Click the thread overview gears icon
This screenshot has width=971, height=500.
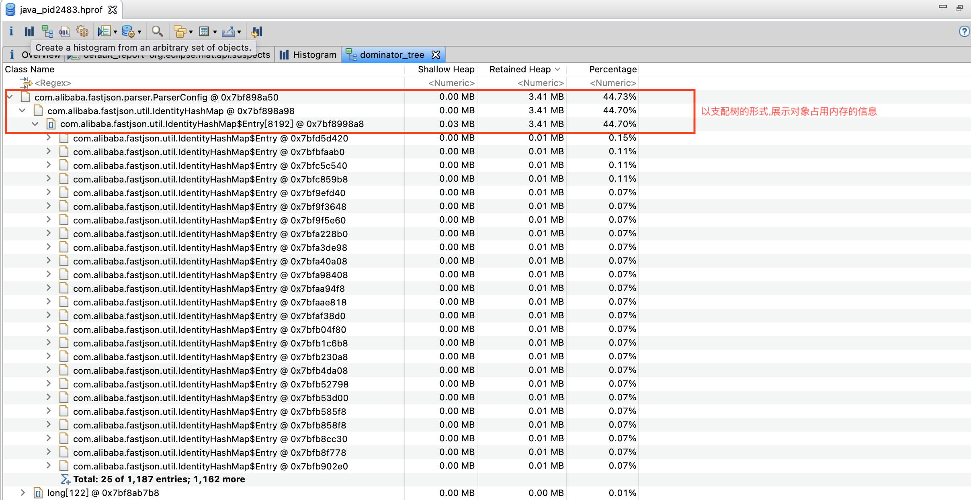coord(82,31)
